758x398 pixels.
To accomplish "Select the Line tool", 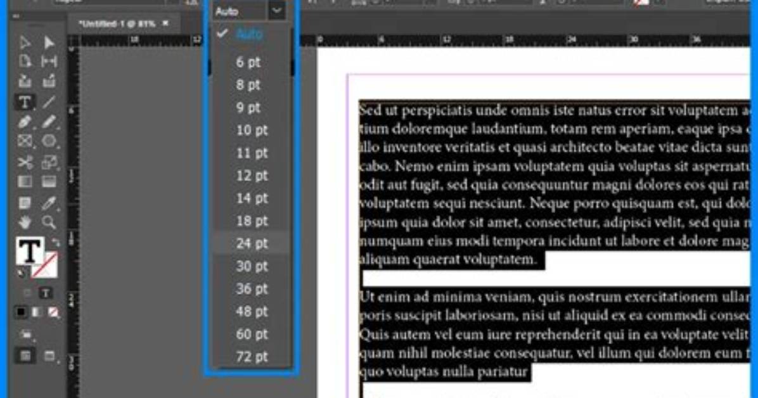I will pos(49,101).
